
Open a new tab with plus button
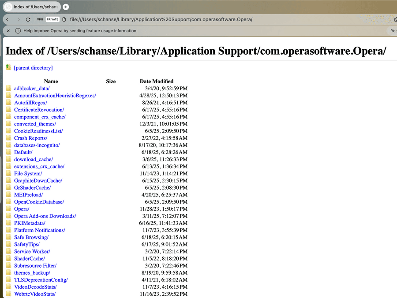pos(66,7)
